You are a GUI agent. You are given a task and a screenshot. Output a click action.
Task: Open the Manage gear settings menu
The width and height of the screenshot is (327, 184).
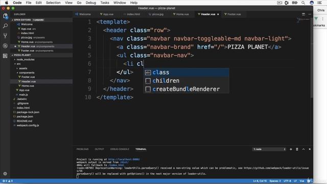(5, 174)
